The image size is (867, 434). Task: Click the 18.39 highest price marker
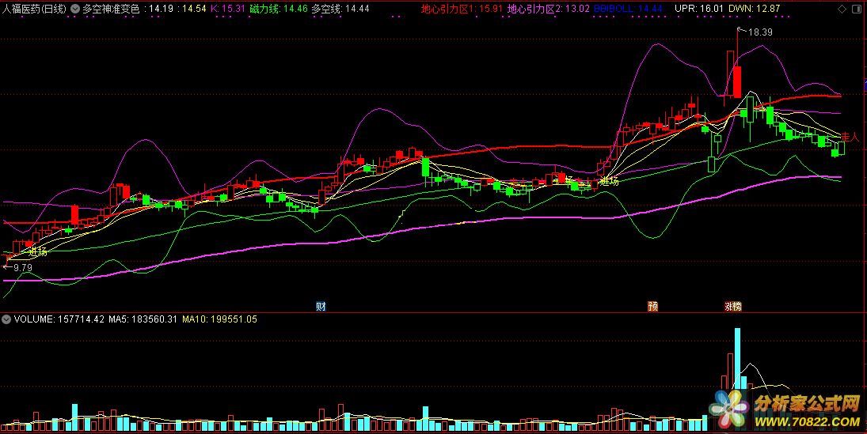[759, 32]
